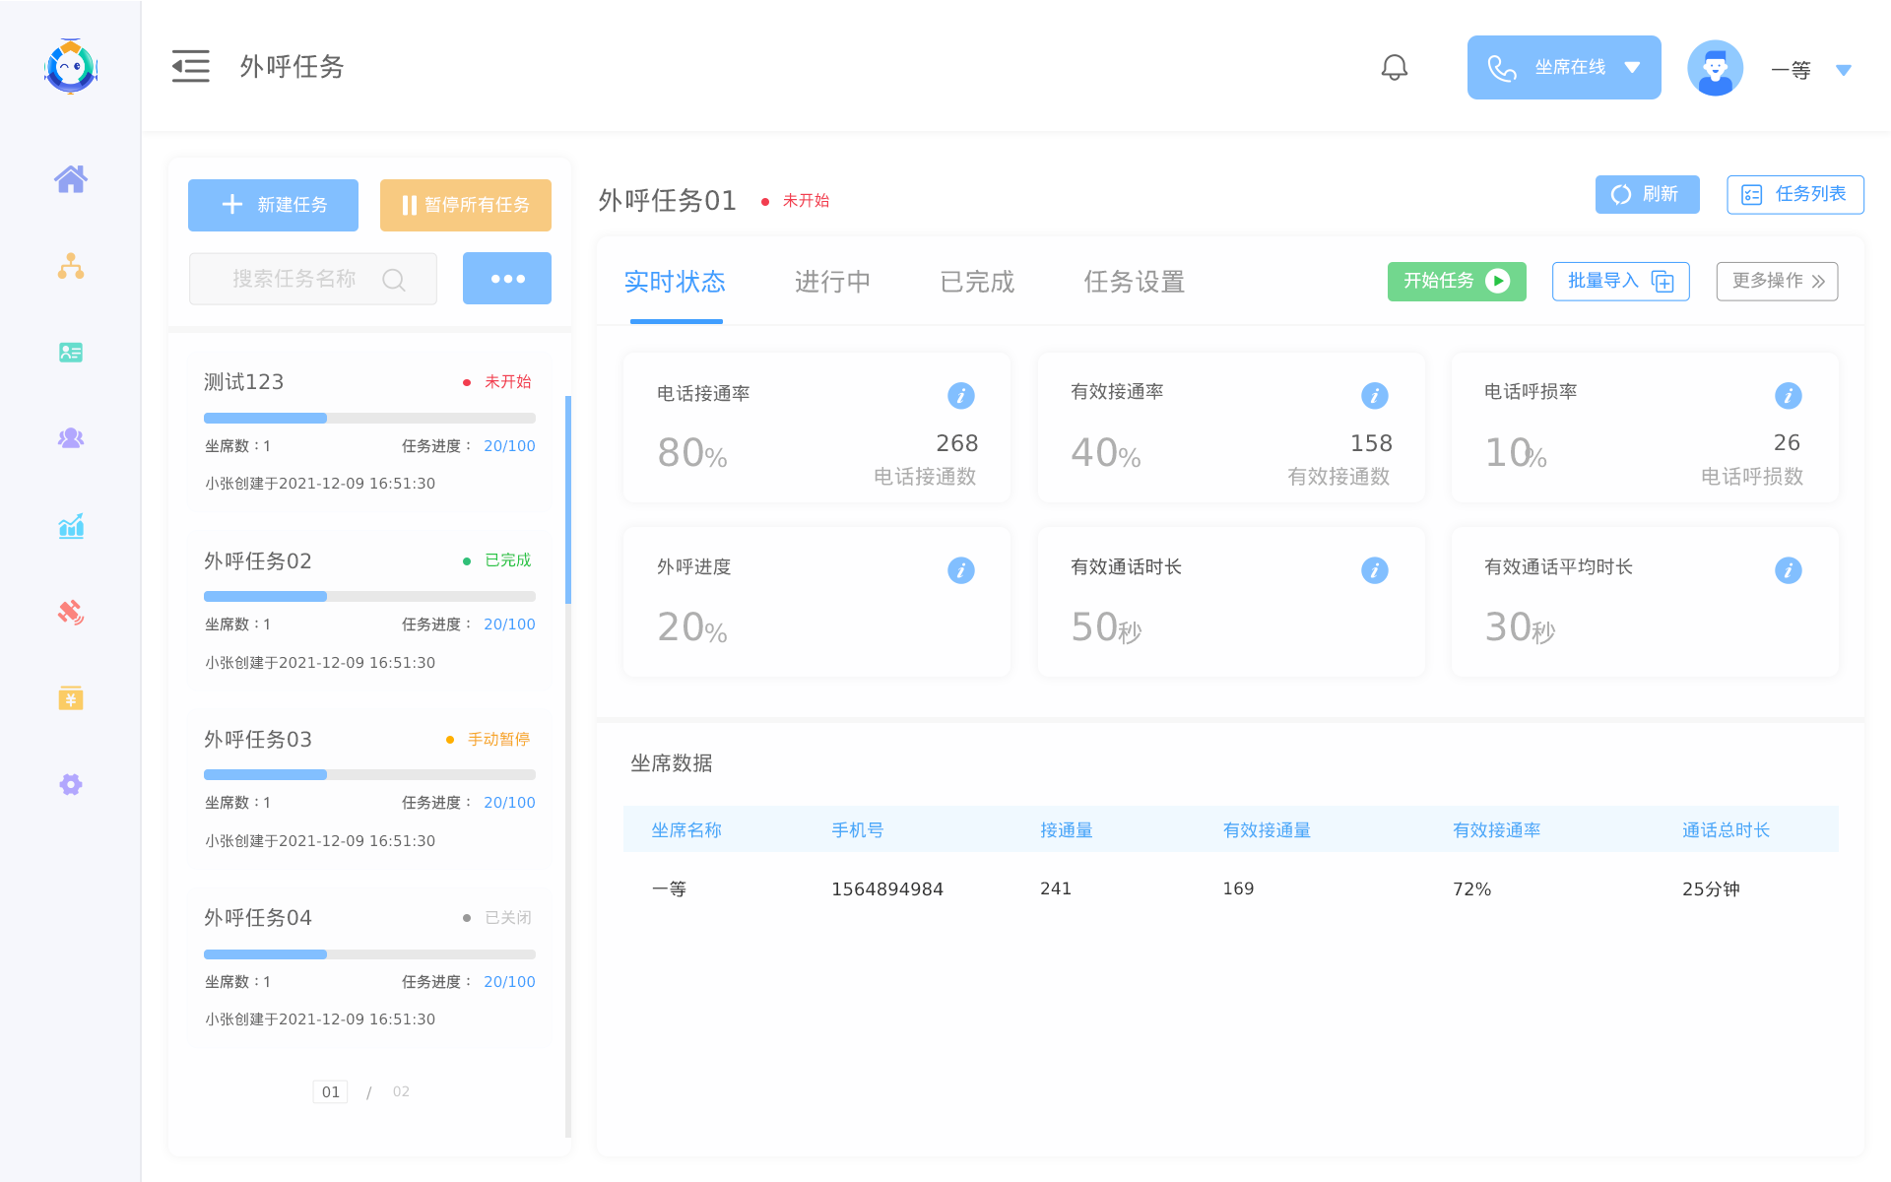Screen dimensions: 1891x1182
Task: Click the info icon for 电话接通率
Action: point(961,395)
